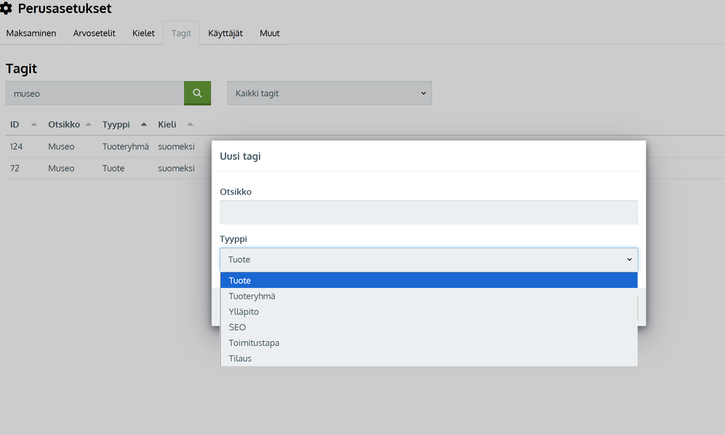
Task: Open the Kaikki tagit filter dropdown
Action: tap(330, 93)
